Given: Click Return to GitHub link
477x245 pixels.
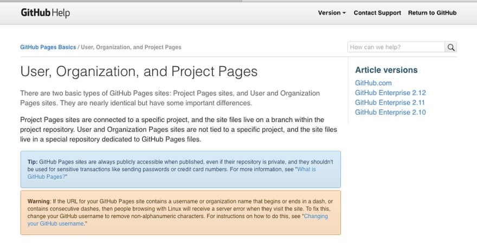Looking at the screenshot, I should pos(433,13).
